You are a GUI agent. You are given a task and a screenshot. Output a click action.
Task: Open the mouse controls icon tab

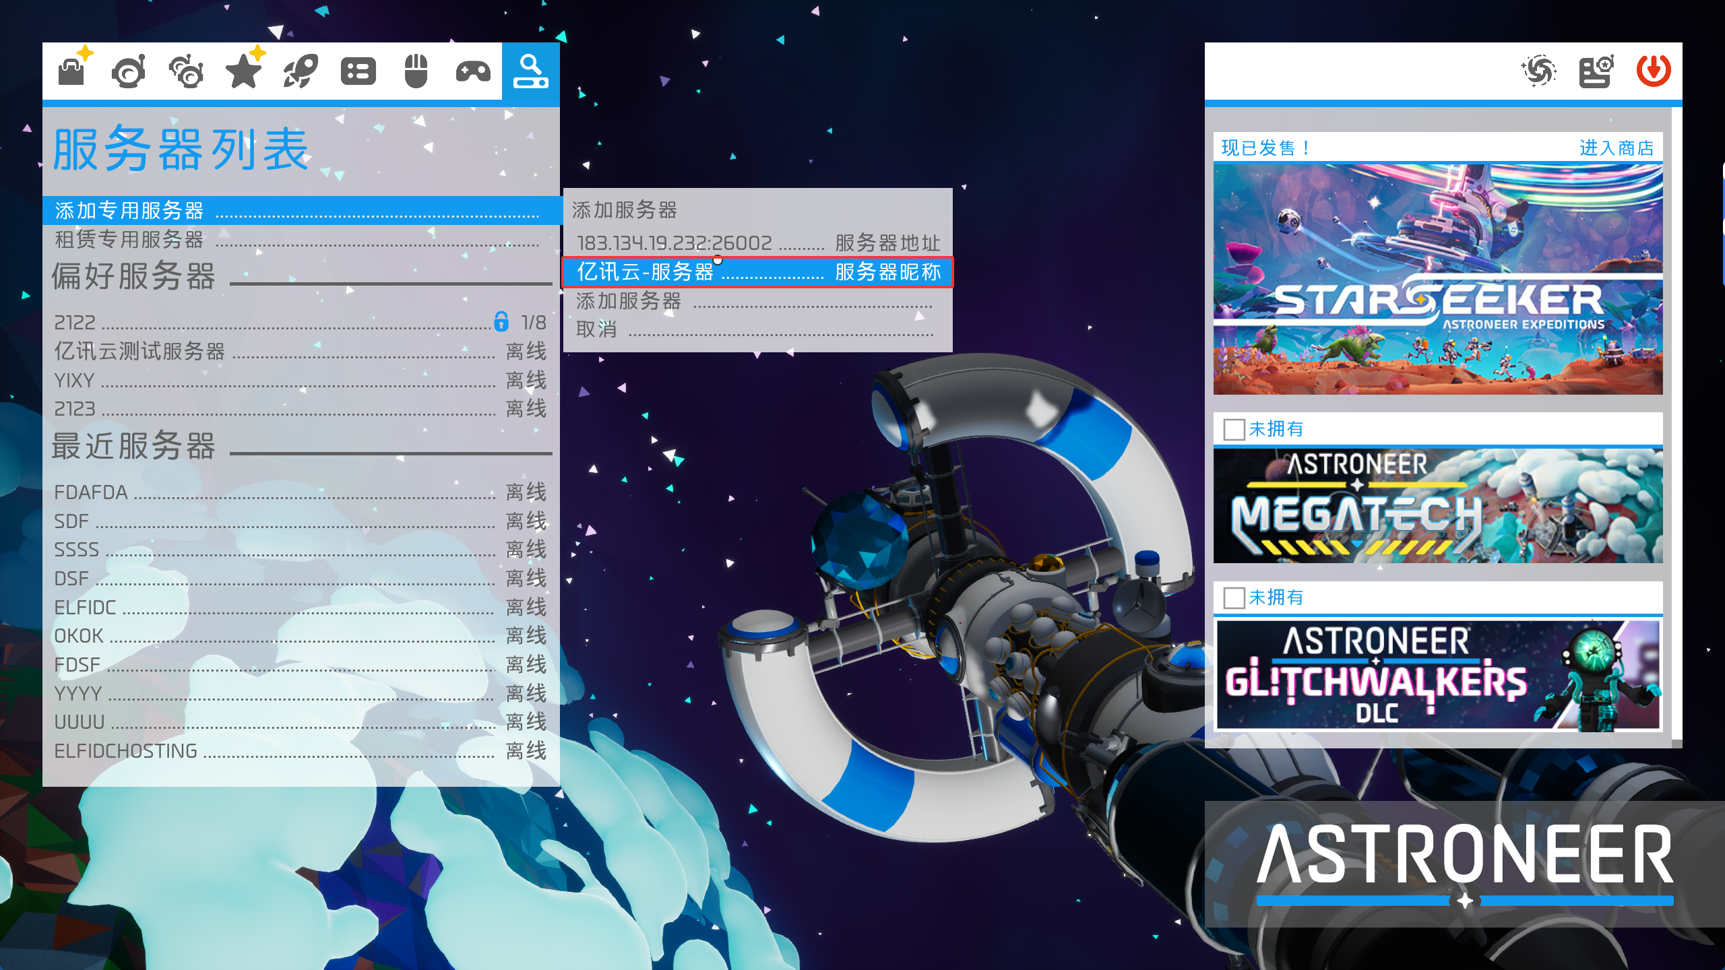coord(416,71)
